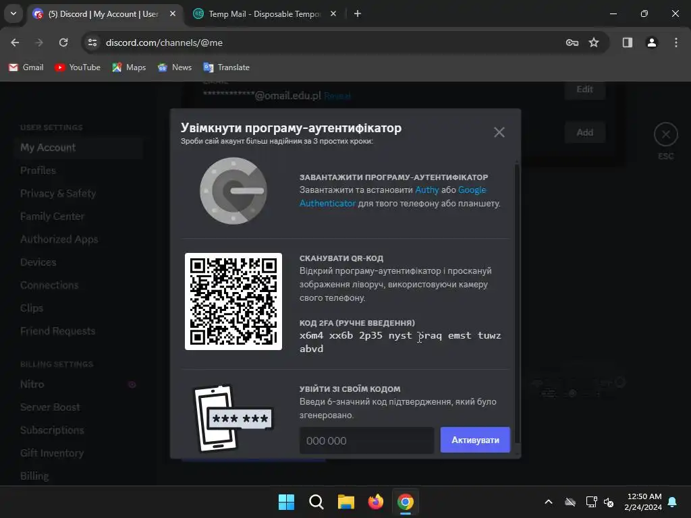Click Reveal next to the email
This screenshot has height=518, width=691.
click(x=337, y=96)
